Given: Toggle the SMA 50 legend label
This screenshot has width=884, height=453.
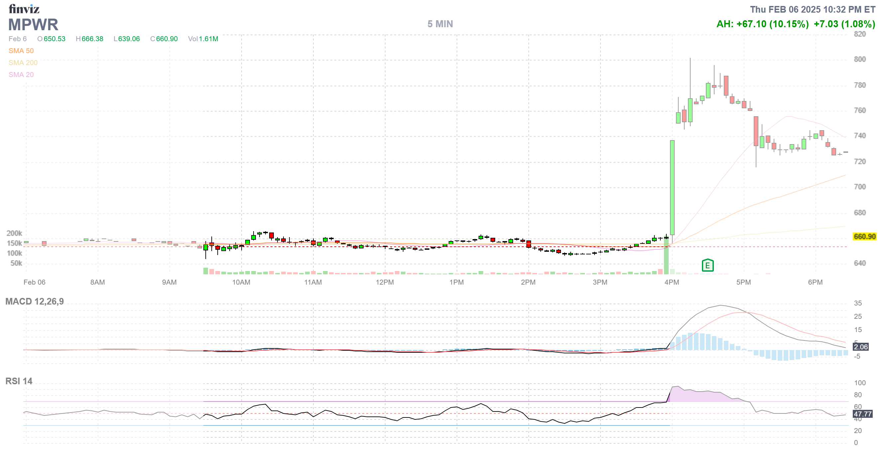Looking at the screenshot, I should tap(21, 51).
